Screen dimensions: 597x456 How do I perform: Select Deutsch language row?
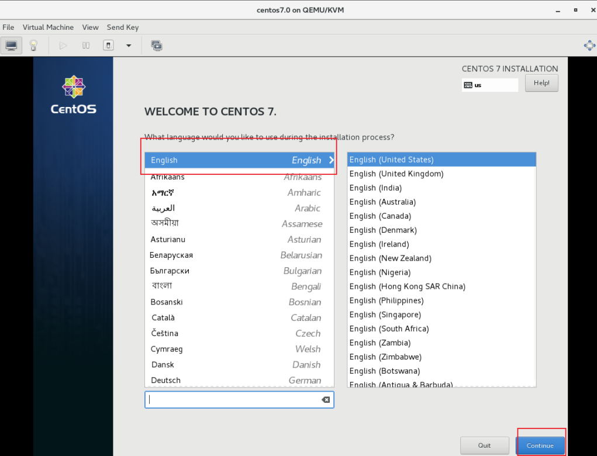point(240,380)
